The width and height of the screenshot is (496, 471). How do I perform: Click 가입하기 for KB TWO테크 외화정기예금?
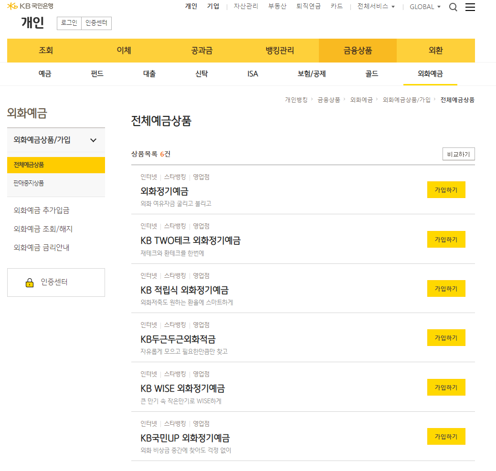(x=446, y=240)
